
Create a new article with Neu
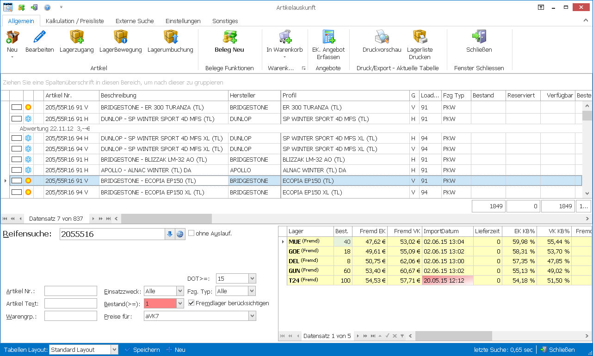[12, 42]
